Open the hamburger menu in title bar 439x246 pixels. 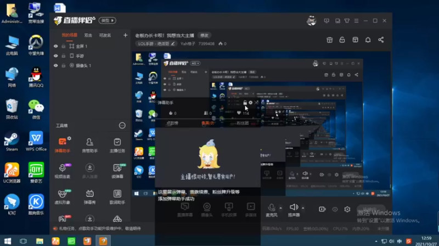click(356, 21)
